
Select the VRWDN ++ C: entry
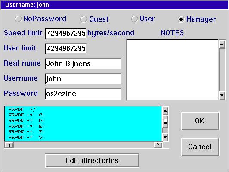click(x=83, y=115)
